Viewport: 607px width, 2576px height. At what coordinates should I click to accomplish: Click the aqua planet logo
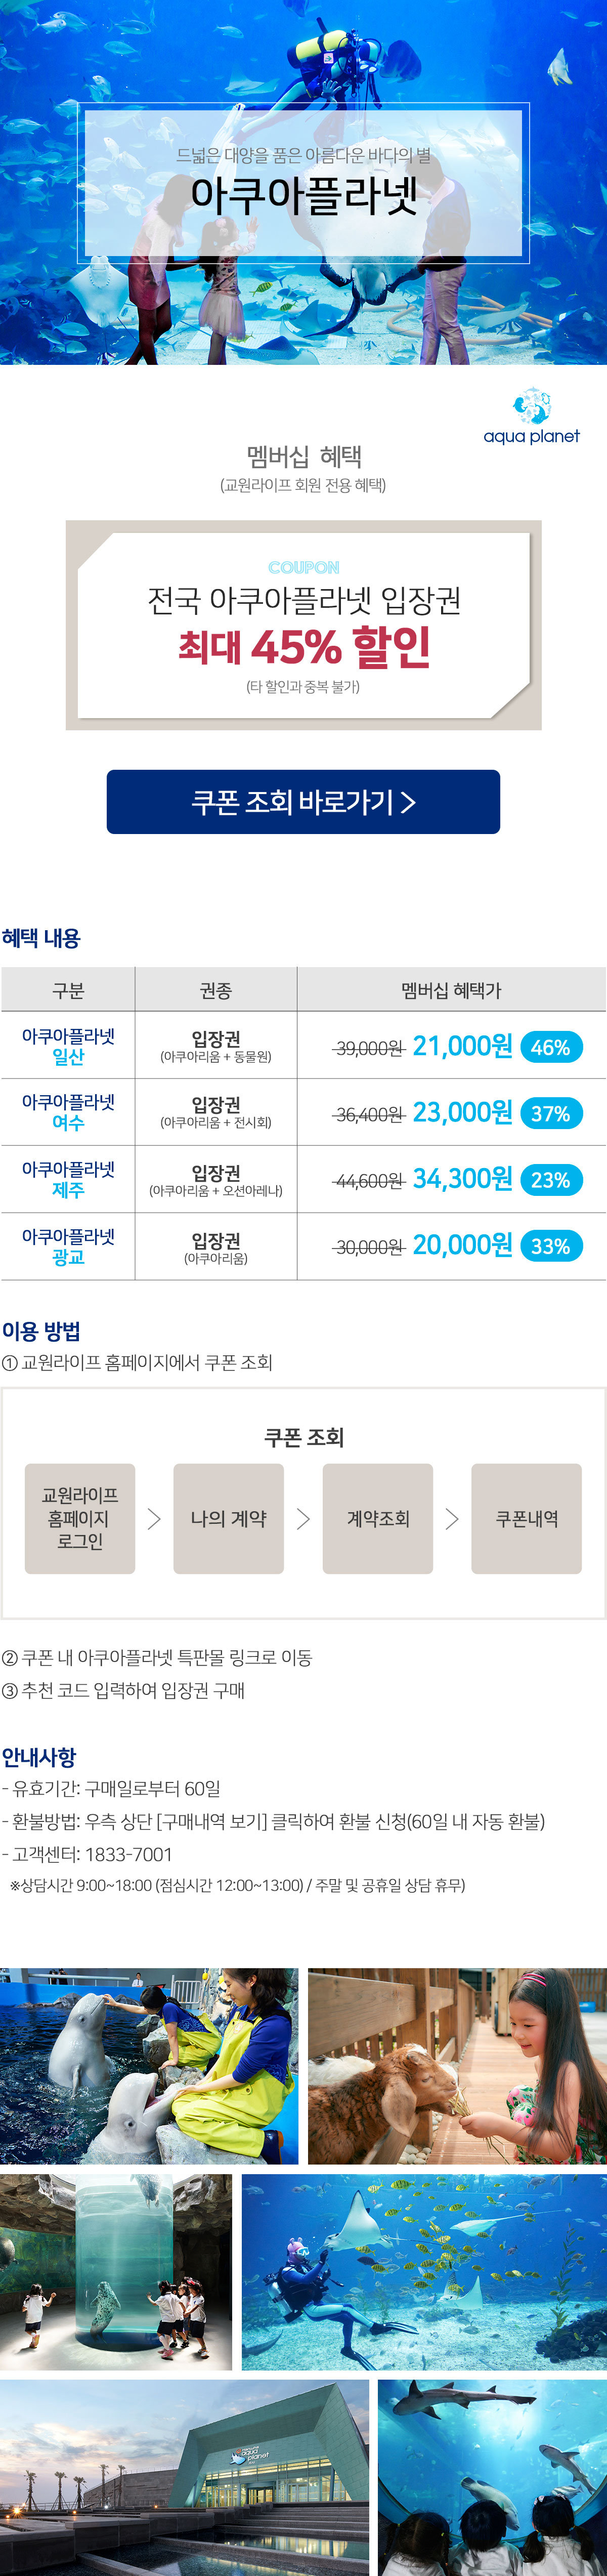[x=531, y=418]
